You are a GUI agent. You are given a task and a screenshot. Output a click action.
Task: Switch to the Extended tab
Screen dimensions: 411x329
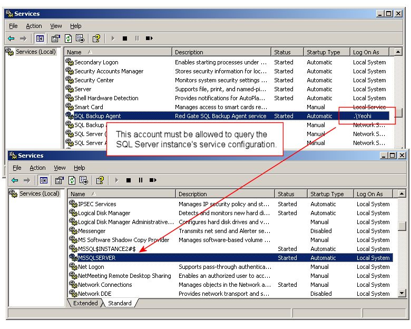click(85, 303)
